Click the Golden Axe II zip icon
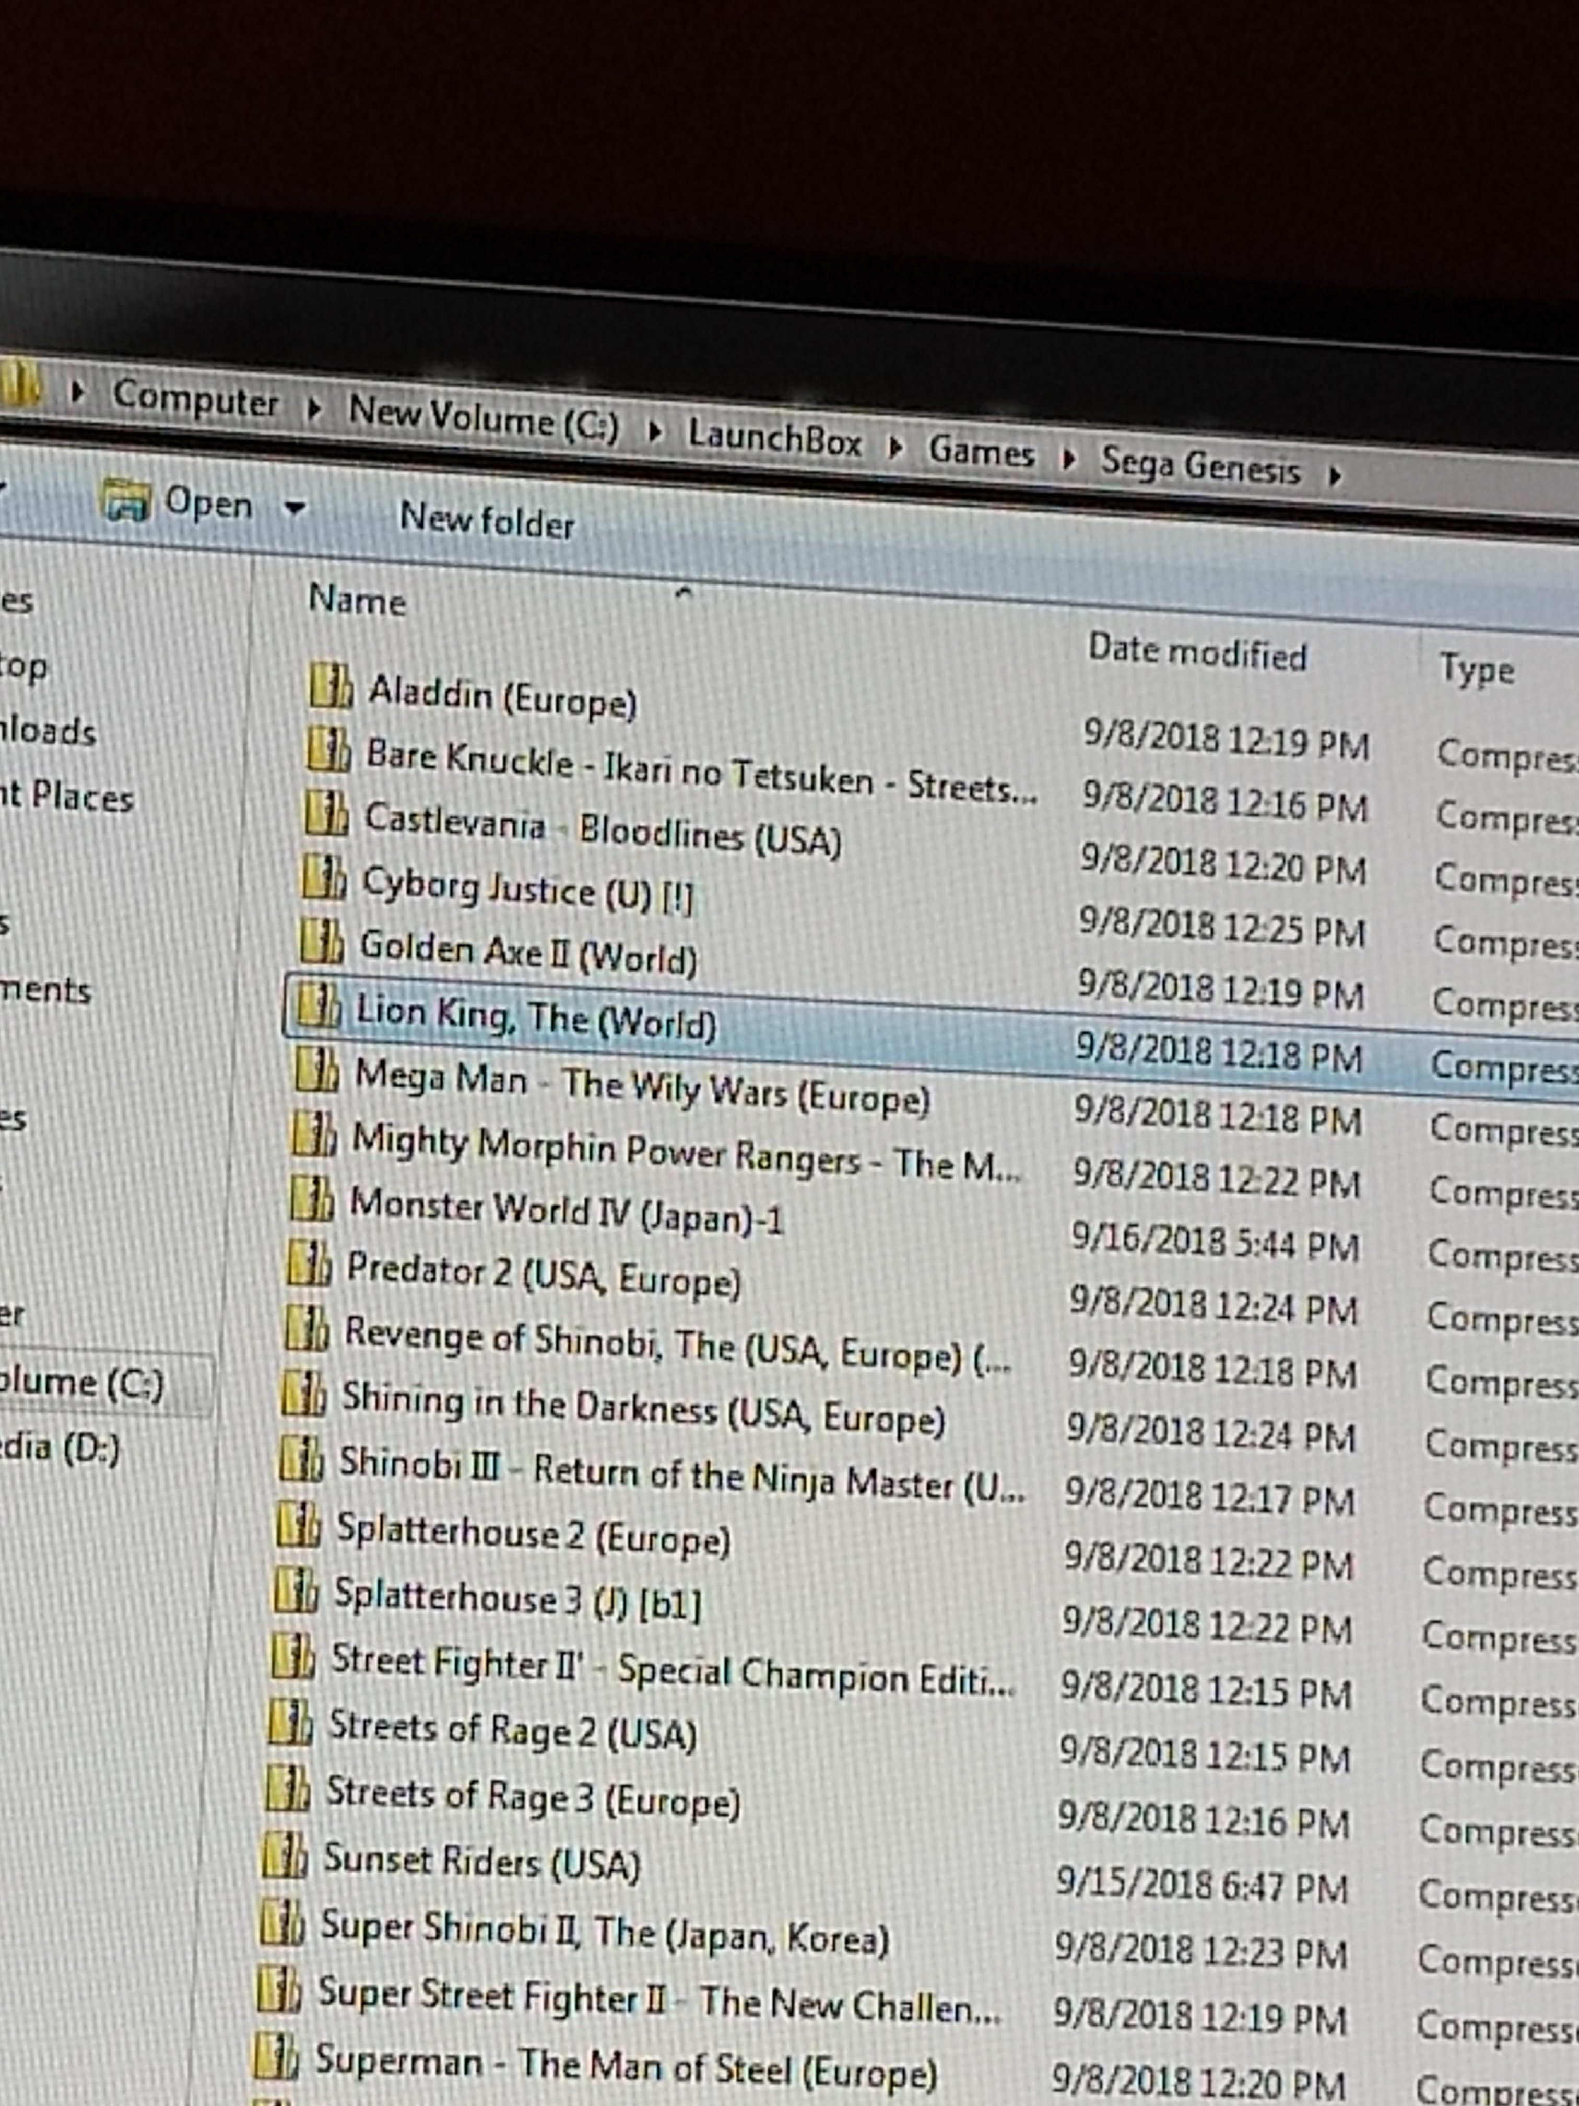 pyautogui.click(x=322, y=941)
